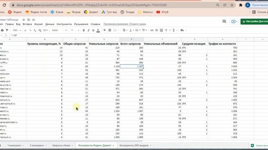Click the present/meet icon button
Viewport: 268px width, 150px height.
[x=234, y=21]
